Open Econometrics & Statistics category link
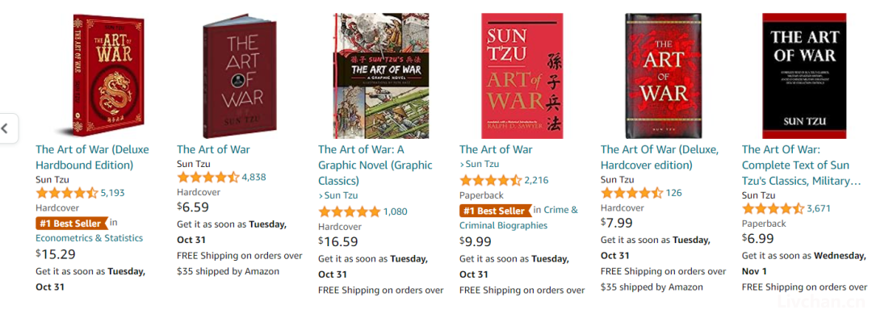Viewport: 872px width, 314px height. [89, 238]
